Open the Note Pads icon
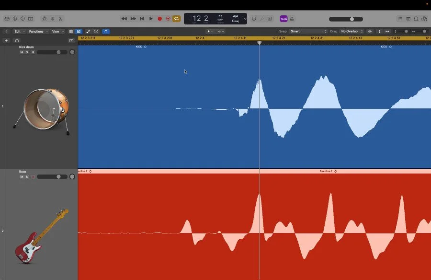431x280 pixels. coord(408,19)
